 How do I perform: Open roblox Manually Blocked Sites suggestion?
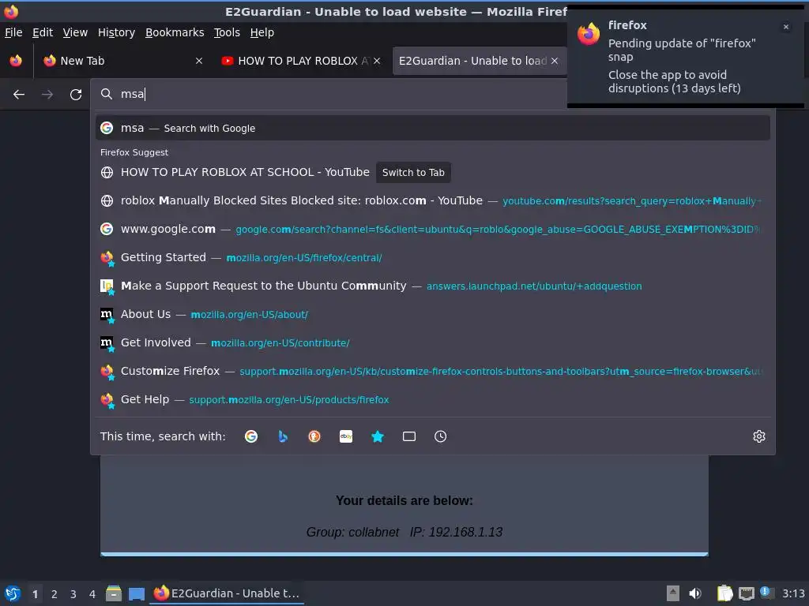coord(433,200)
